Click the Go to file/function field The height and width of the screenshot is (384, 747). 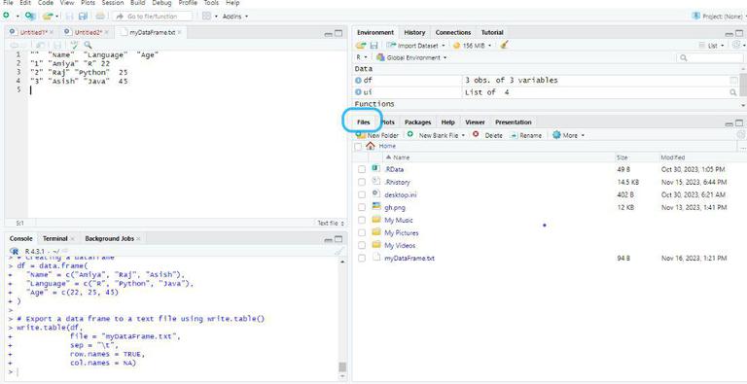click(x=152, y=17)
